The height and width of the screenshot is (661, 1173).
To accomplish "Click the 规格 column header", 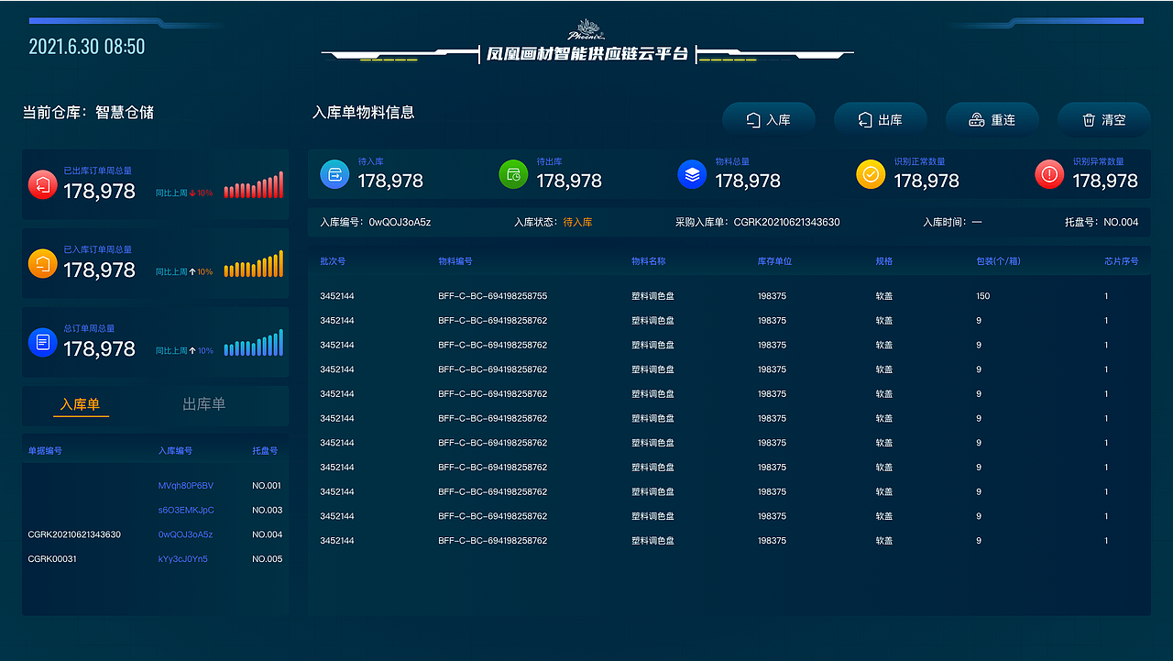I will [884, 261].
